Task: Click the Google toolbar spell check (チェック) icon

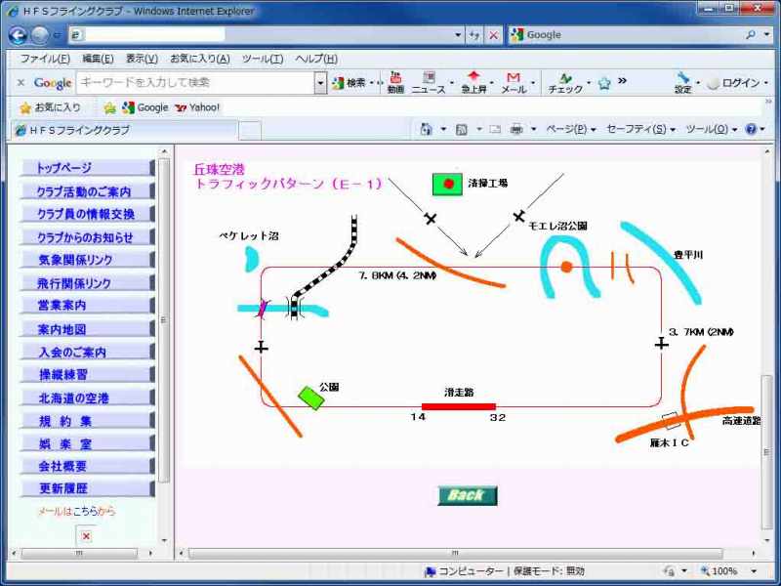Action: 565,82
